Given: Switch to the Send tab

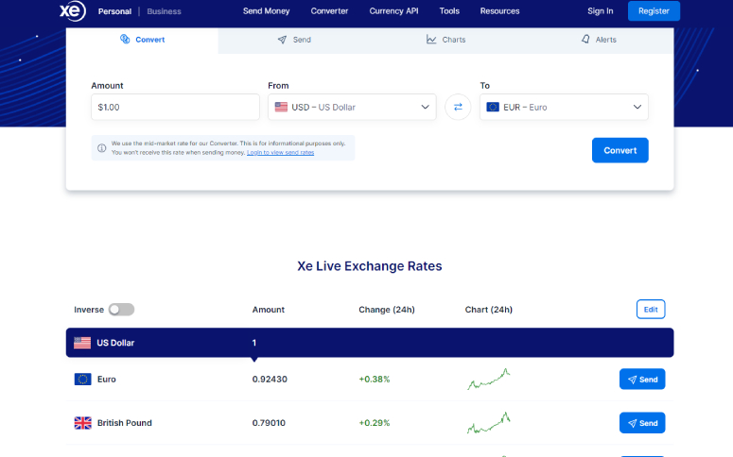Looking at the screenshot, I should click(294, 41).
